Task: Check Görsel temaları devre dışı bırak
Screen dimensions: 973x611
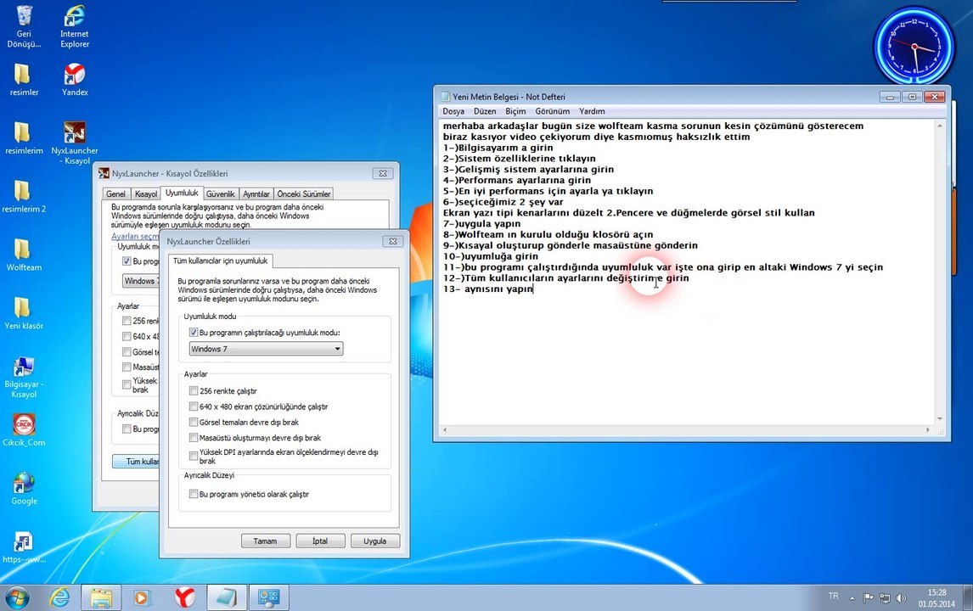Action: pos(194,422)
